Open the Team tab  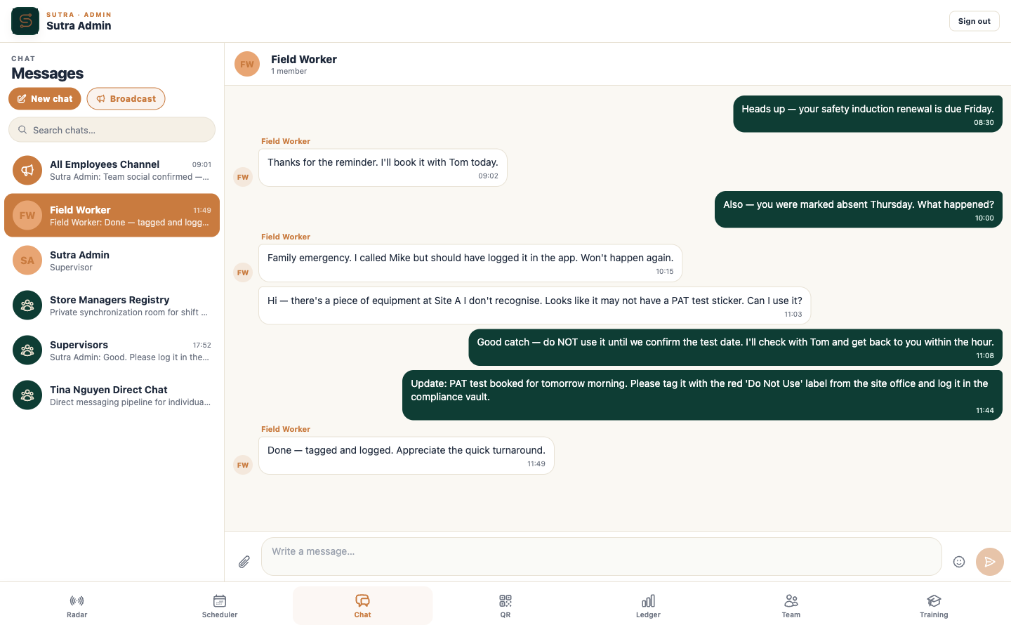pos(791,606)
